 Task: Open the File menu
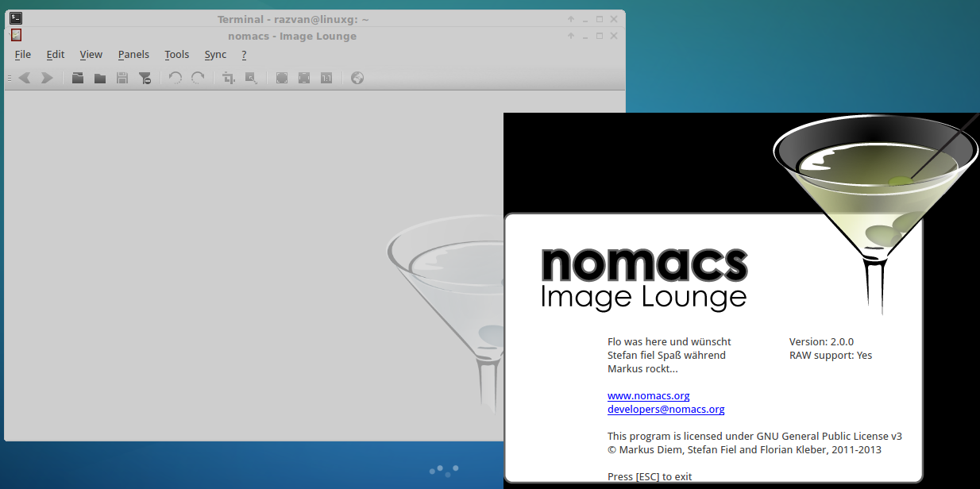click(x=22, y=54)
